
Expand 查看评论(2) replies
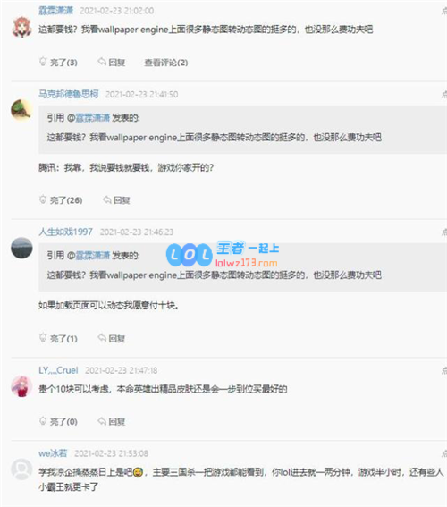point(165,62)
